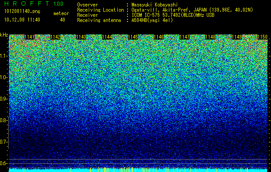The image size is (271, 172).
Task: Click the 0.9 frequency axis label
Action: tap(4, 99)
